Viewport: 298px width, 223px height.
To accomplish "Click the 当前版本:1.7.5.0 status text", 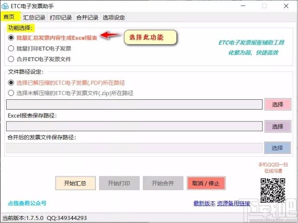I will (23, 218).
